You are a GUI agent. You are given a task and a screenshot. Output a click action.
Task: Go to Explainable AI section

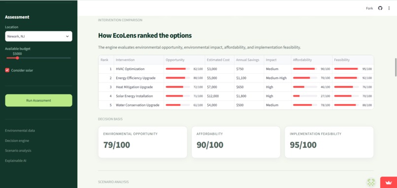(16, 161)
